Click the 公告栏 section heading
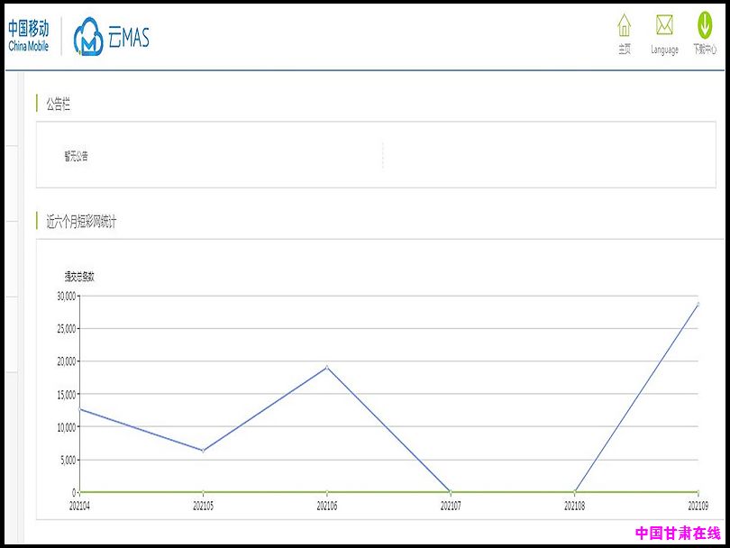Viewport: 730px width, 548px height. (x=58, y=105)
